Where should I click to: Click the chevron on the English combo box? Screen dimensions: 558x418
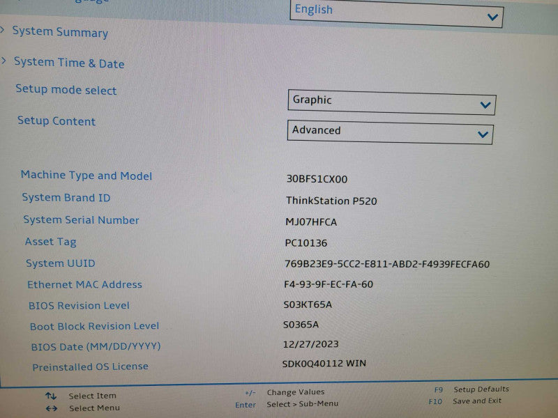492,17
